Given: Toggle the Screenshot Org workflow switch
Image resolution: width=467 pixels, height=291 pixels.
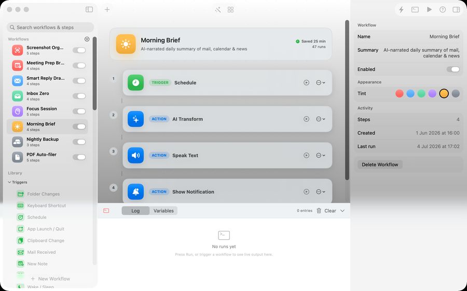Looking at the screenshot, I should click(79, 50).
